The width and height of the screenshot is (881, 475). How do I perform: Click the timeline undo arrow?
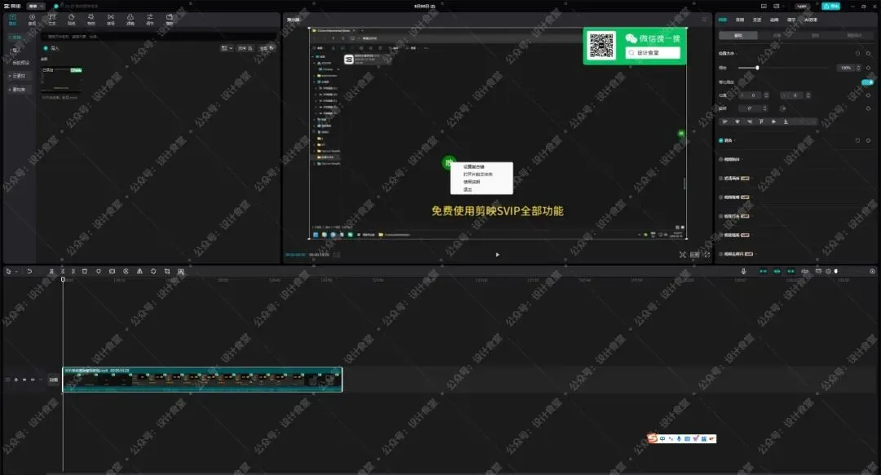29,272
